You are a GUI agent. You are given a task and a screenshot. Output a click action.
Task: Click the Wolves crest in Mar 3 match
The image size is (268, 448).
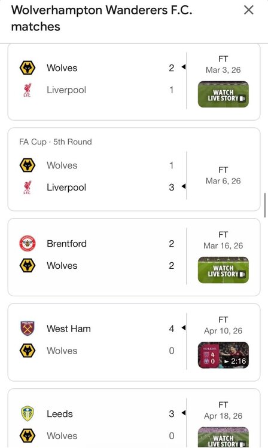pos(28,68)
